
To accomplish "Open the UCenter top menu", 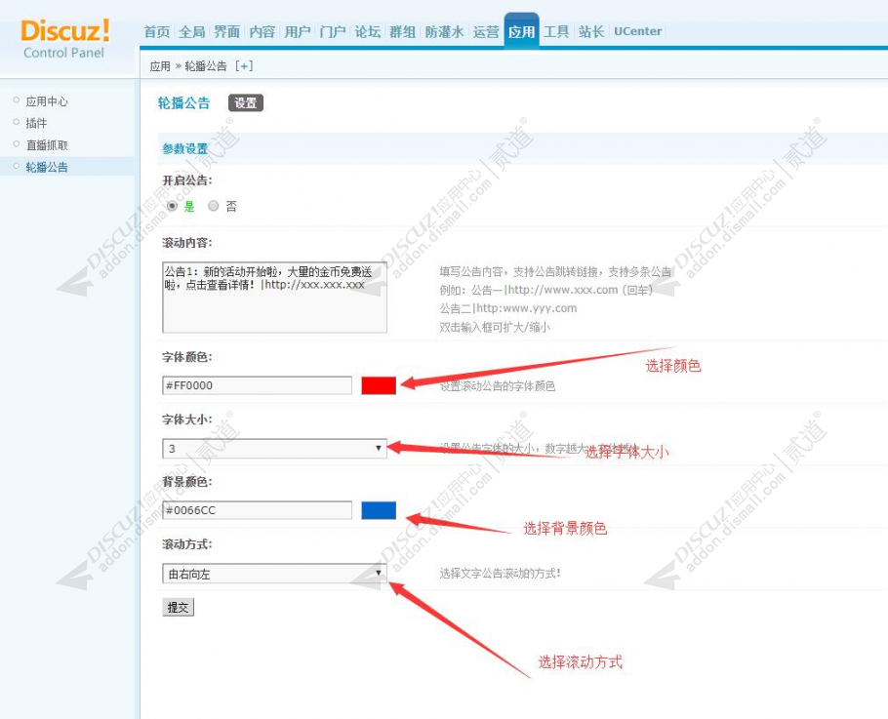I will [637, 31].
